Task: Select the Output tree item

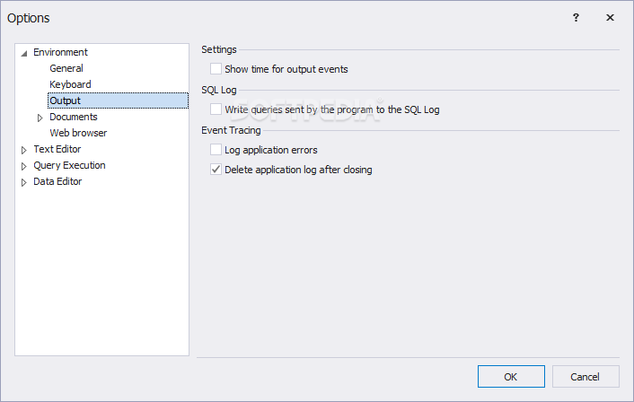Action: pos(65,100)
